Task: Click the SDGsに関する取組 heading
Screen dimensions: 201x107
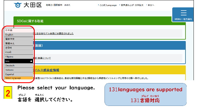Action: point(30,21)
